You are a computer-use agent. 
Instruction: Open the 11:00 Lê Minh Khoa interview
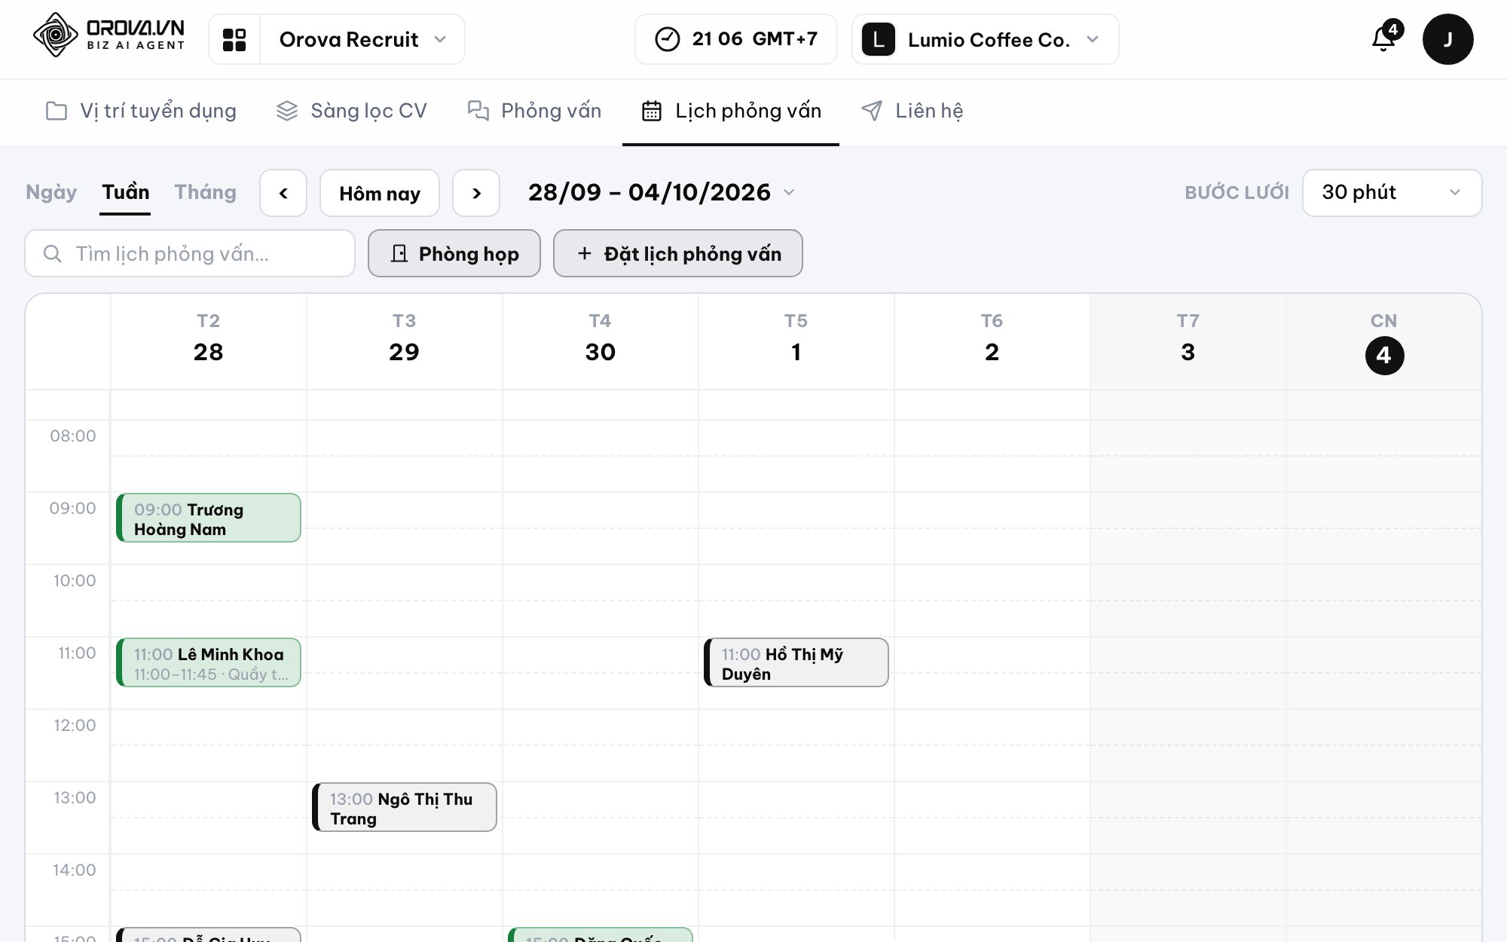tap(209, 662)
